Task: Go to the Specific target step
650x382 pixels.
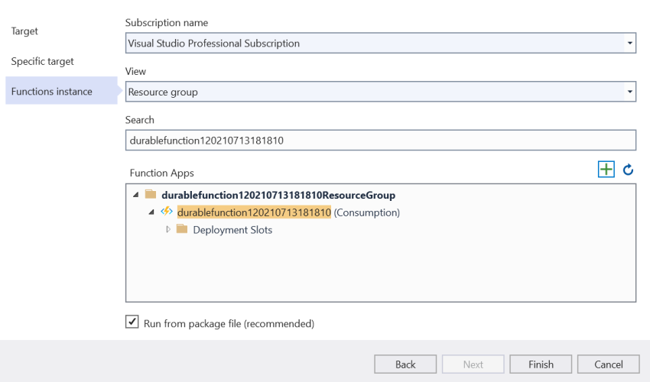Action: coord(43,61)
